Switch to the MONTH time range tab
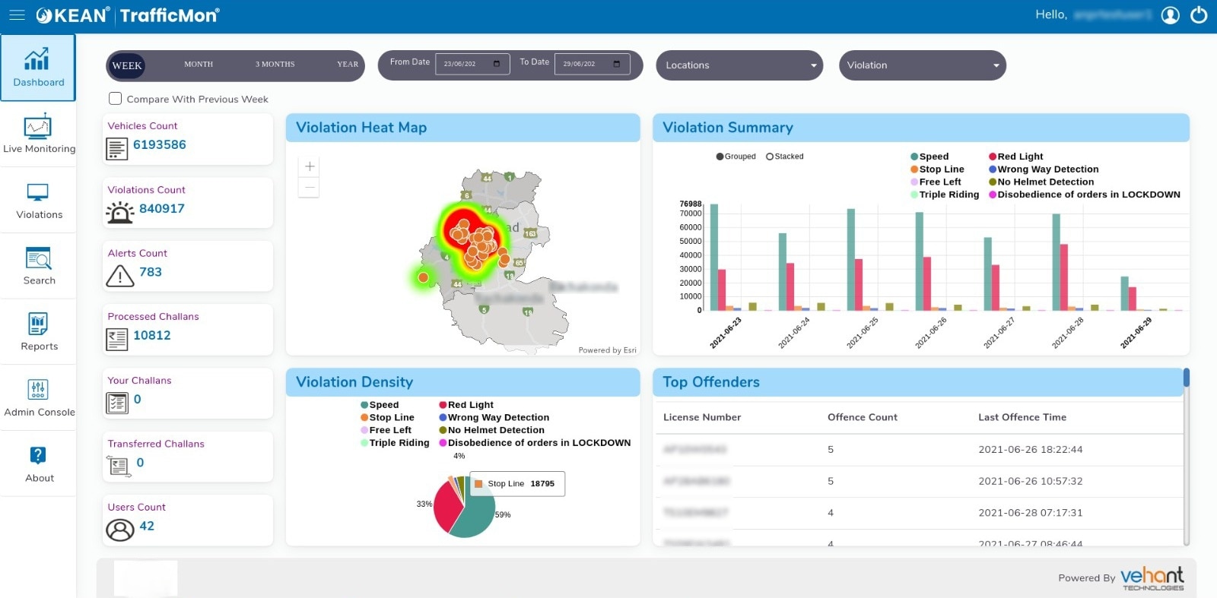 pyautogui.click(x=199, y=65)
